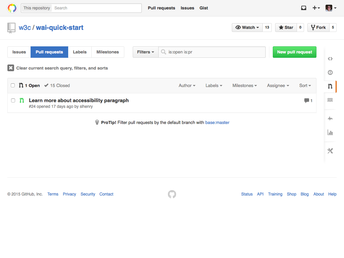Open the Pulse sidebar icon
This screenshot has height=258, width=344.
[x=330, y=119]
